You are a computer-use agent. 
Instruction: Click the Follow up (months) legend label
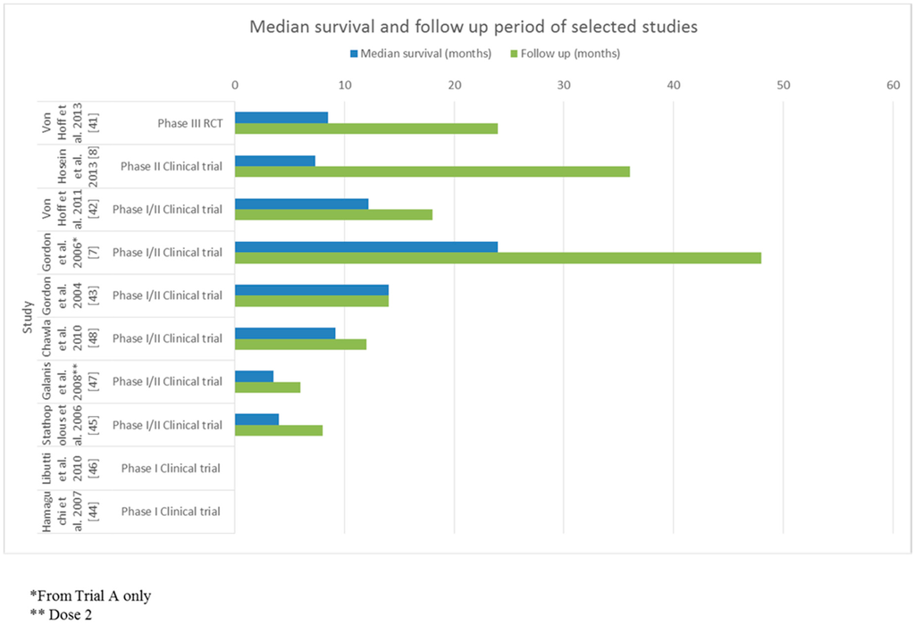[x=569, y=54]
